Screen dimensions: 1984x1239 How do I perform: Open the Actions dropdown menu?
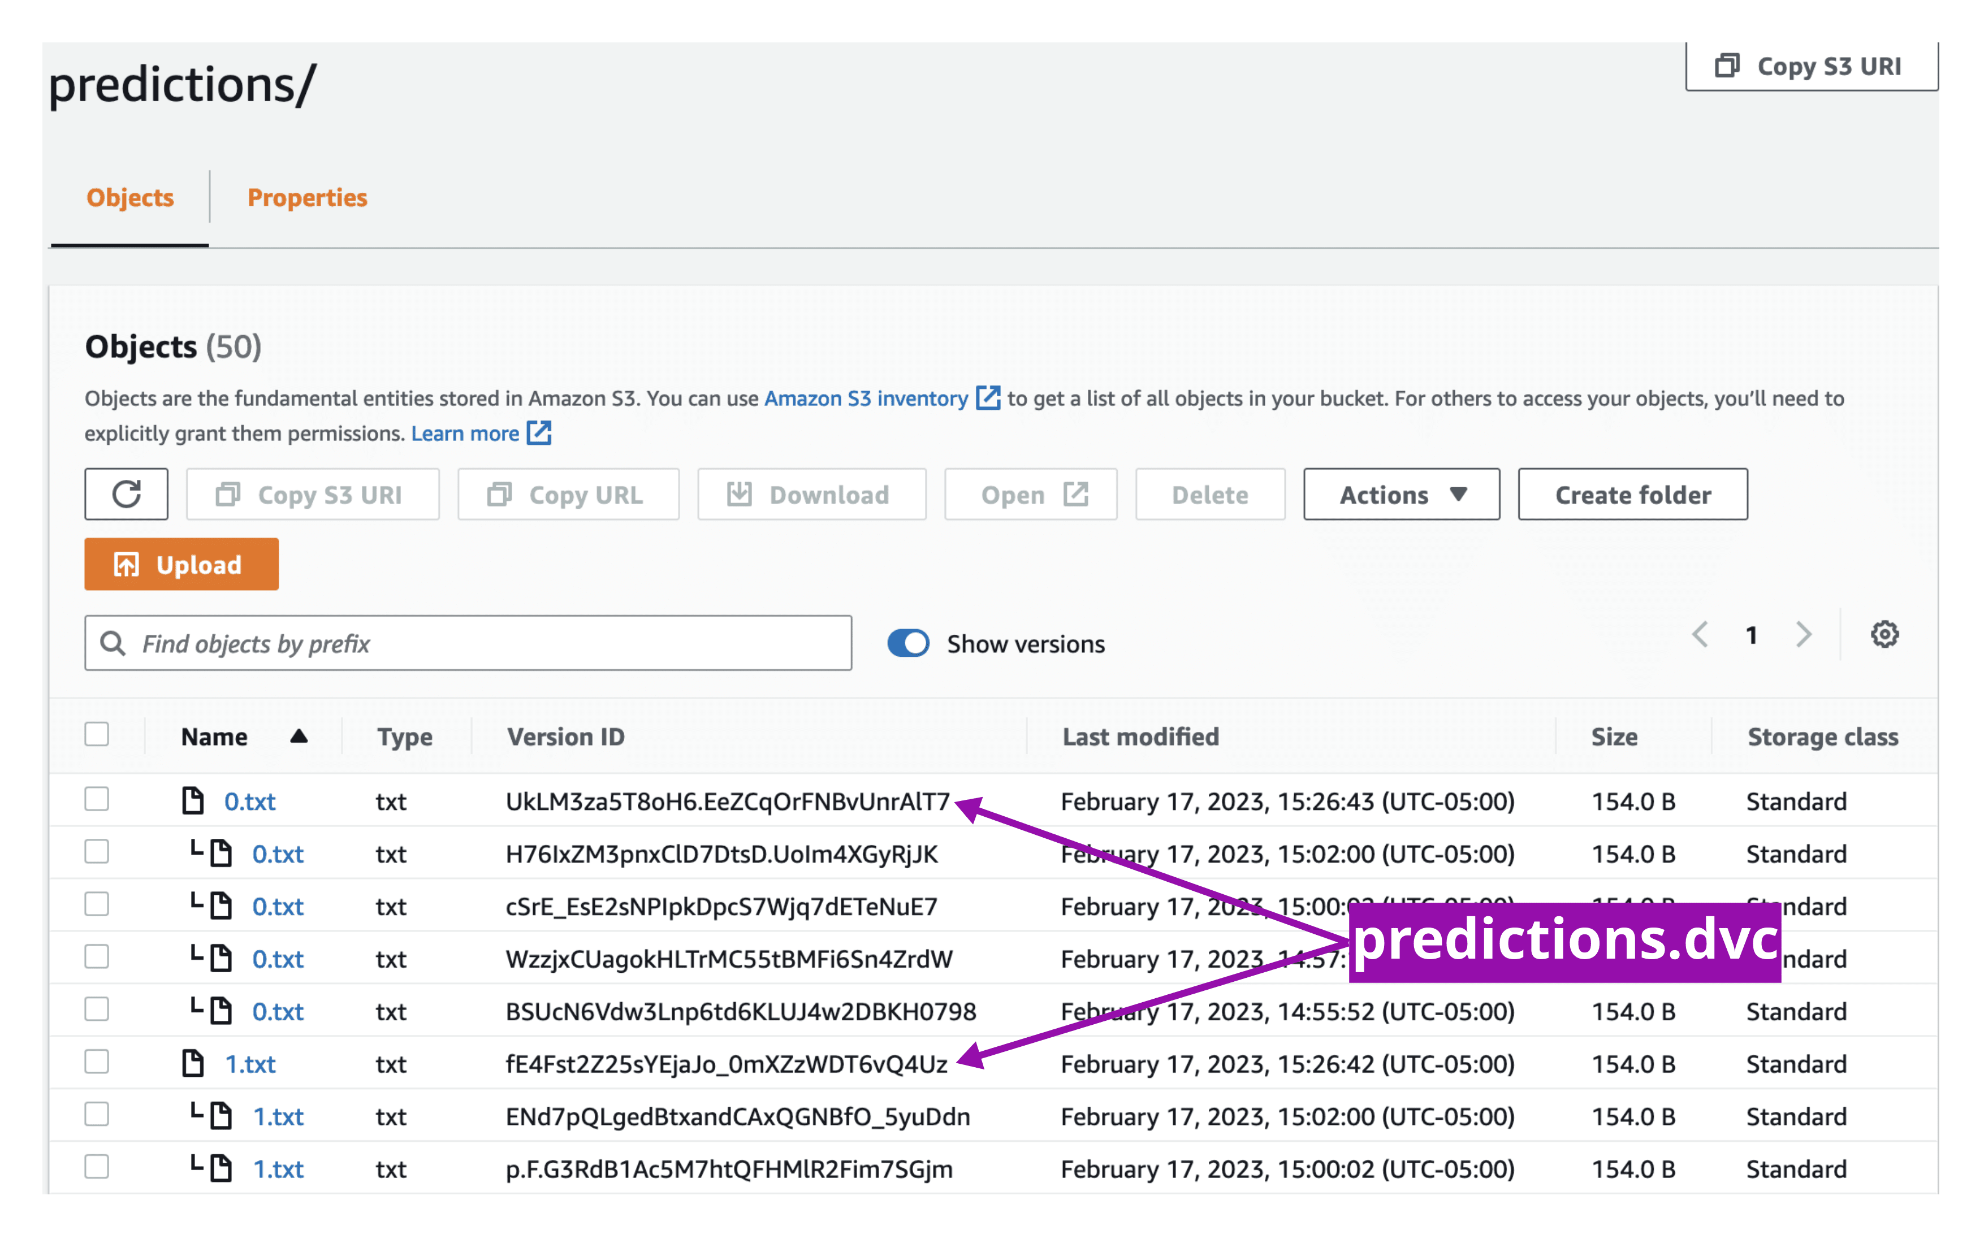[x=1401, y=494]
